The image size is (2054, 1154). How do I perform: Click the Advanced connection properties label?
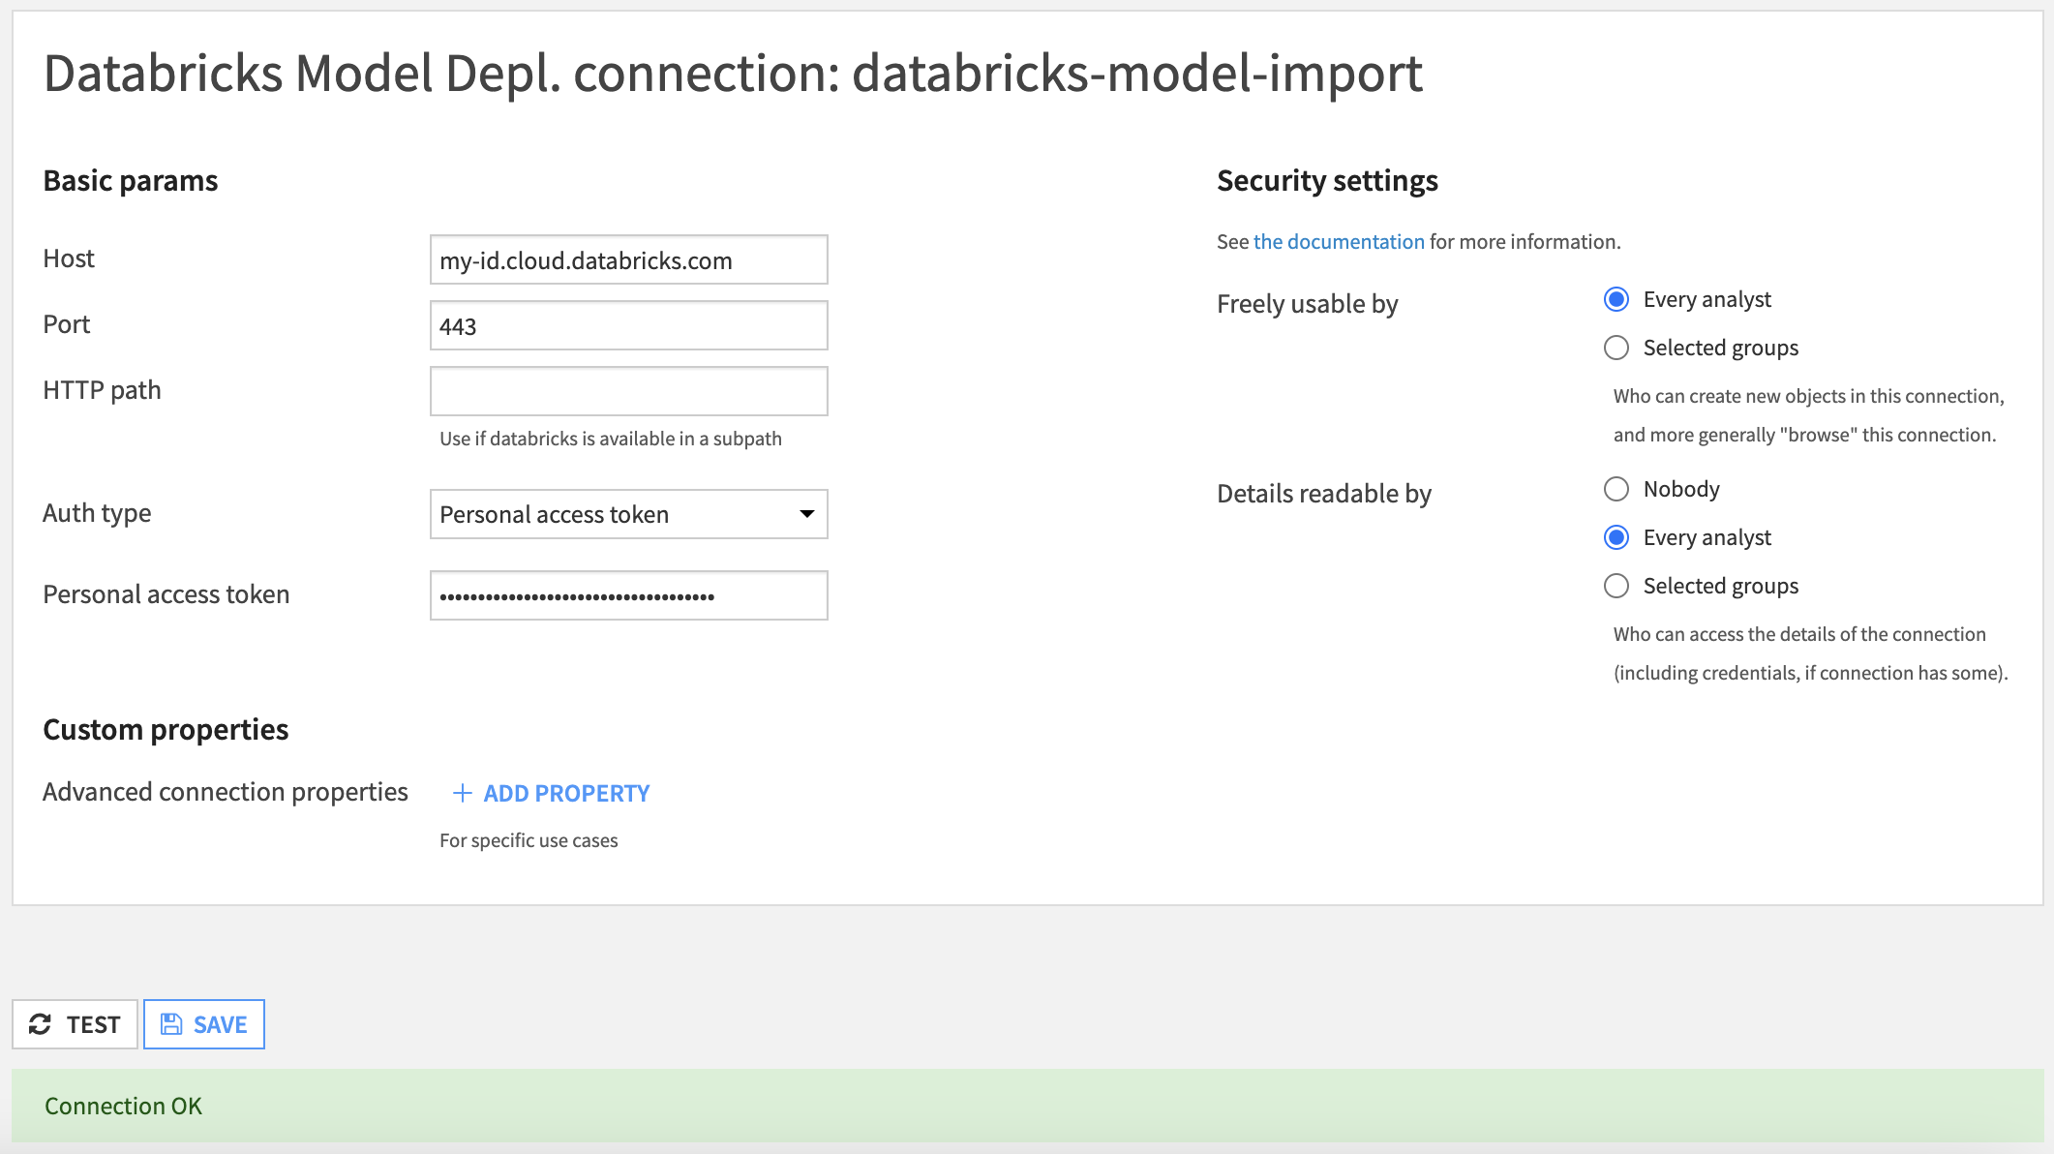[226, 792]
